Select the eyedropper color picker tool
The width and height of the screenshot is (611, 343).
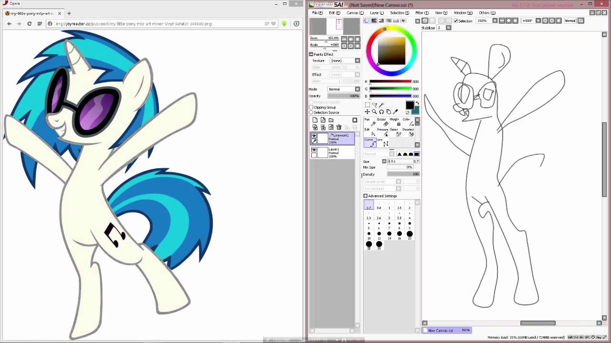[396, 111]
